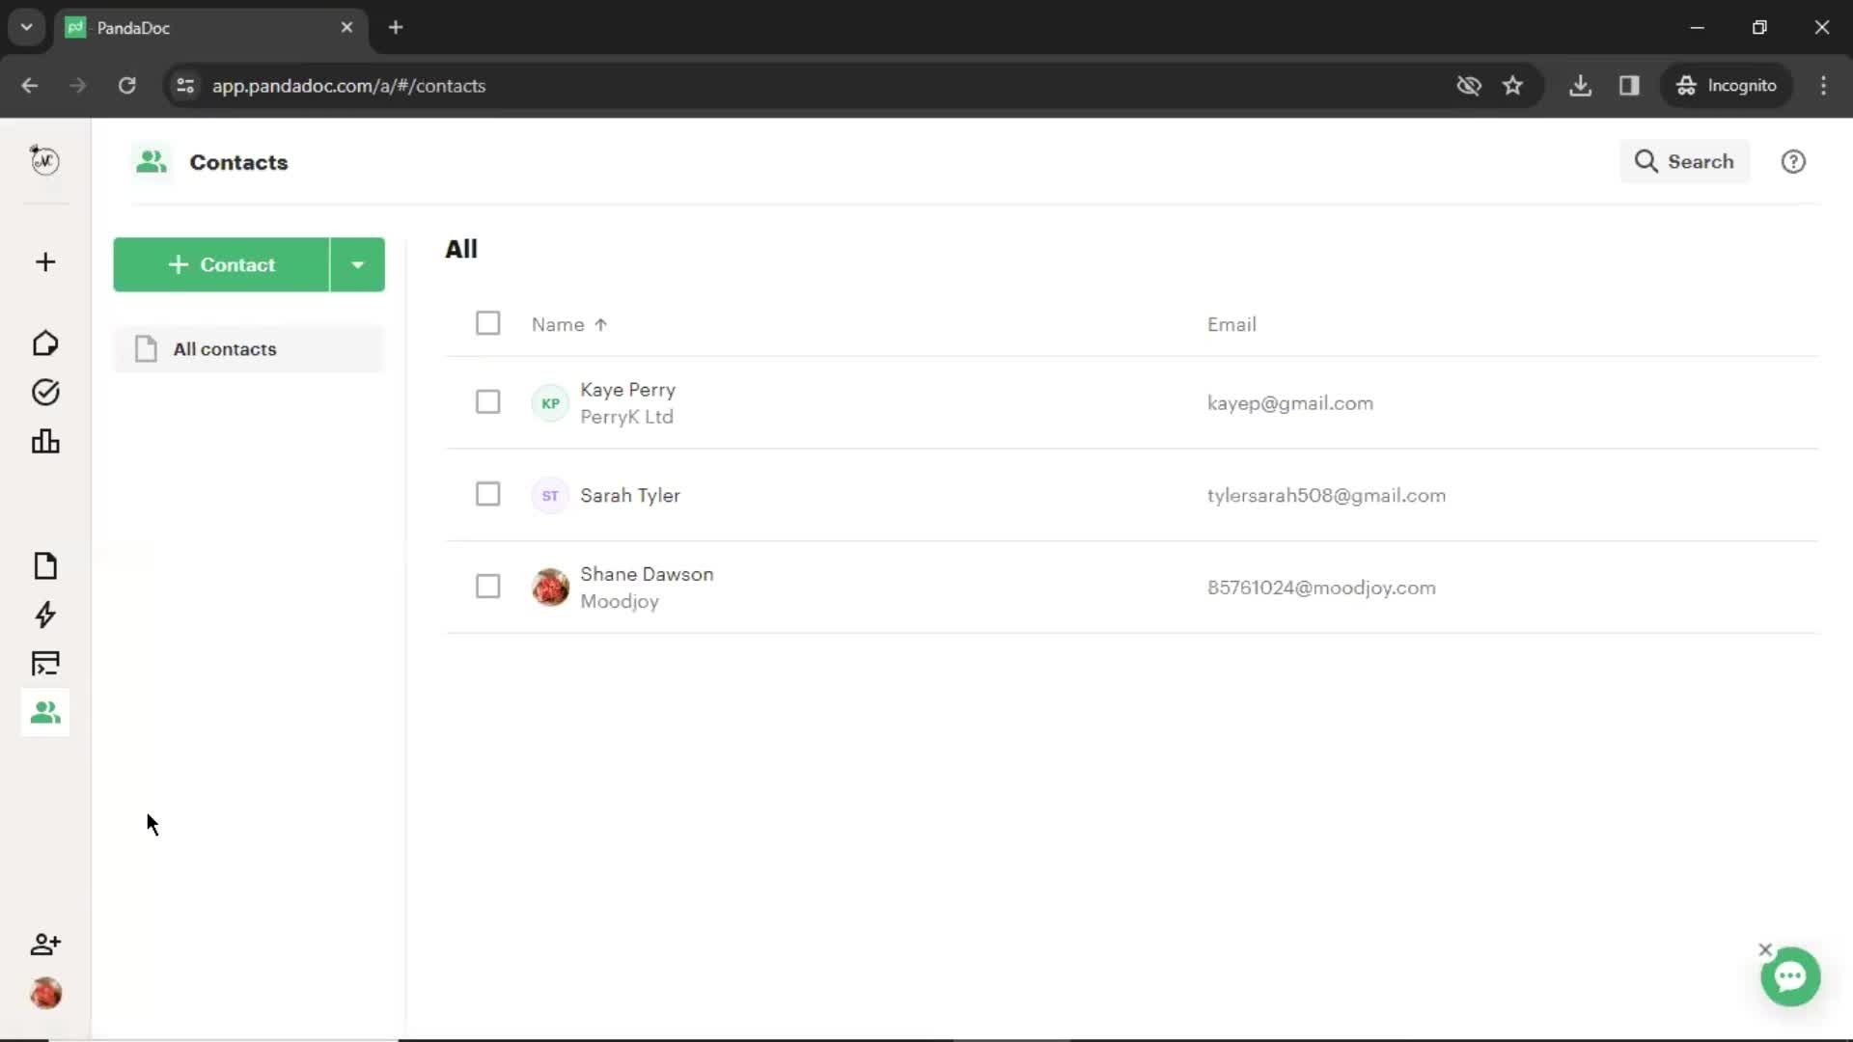
Task: Enable checkbox for Shane Dawson contact
Action: (x=487, y=587)
